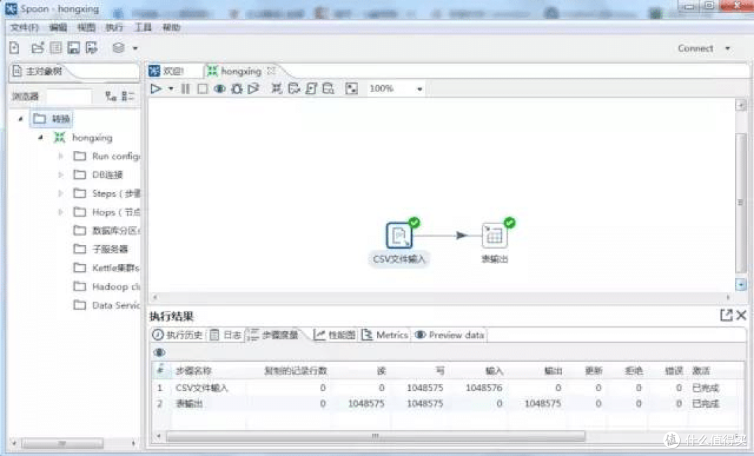The image size is (754, 456).
Task: Explore database toolbar icon
Action: 328,89
